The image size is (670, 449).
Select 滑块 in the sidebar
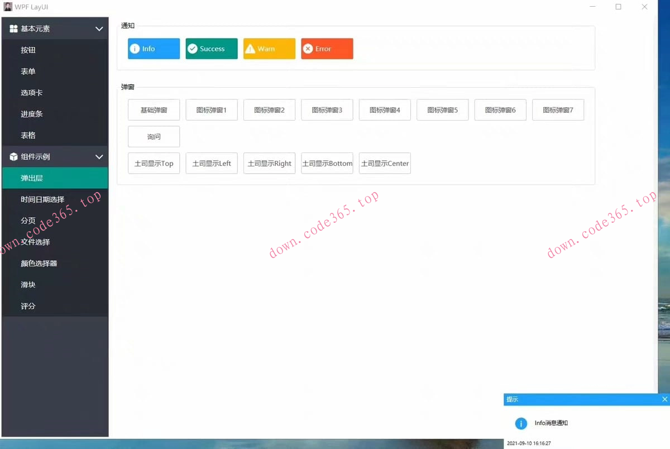[x=28, y=284]
